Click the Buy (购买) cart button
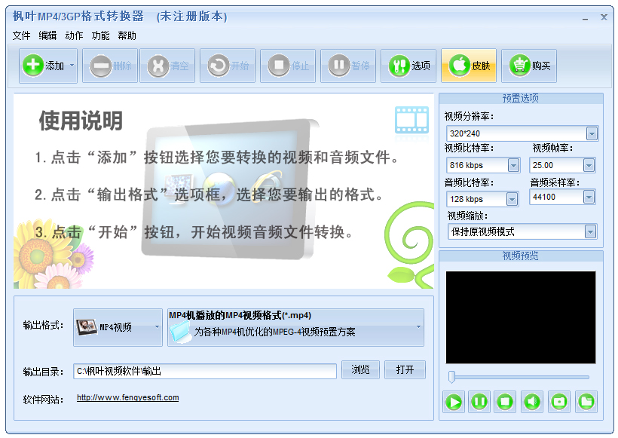 529,66
